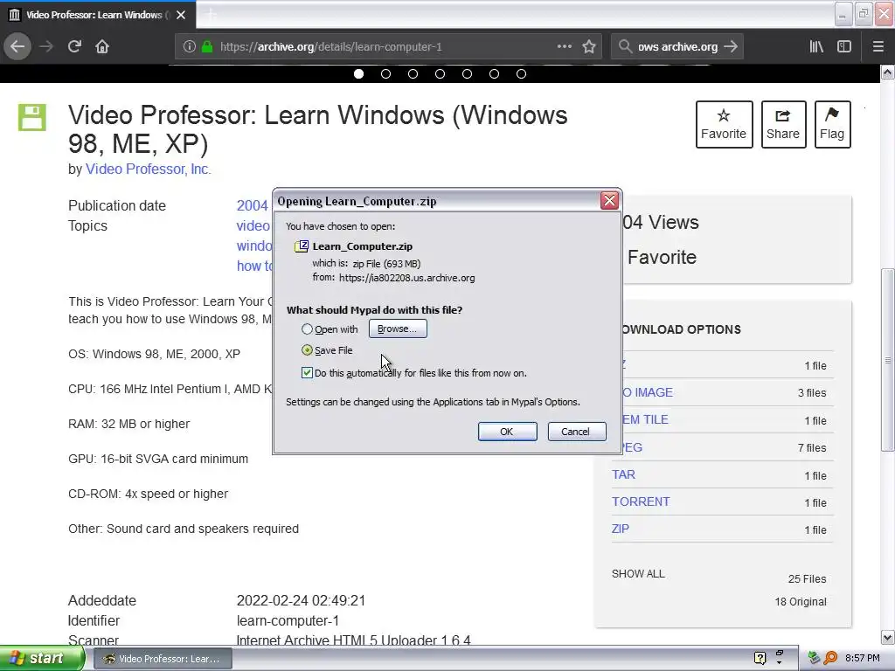
Task: Flag this item with the Flag button
Action: click(x=832, y=124)
